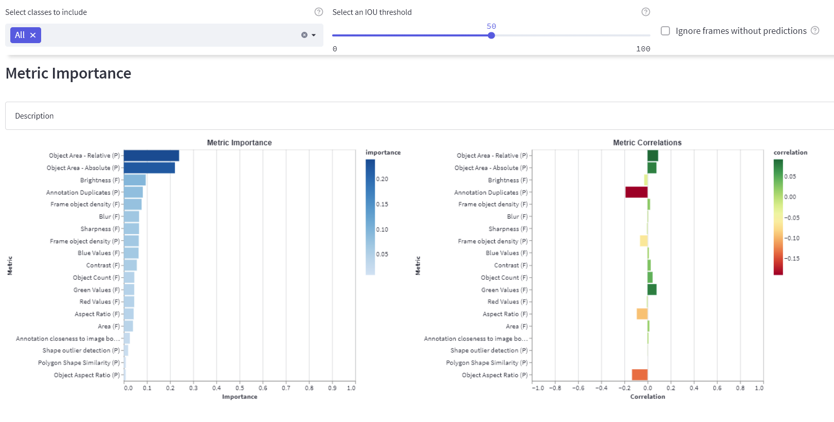Image resolution: width=834 pixels, height=422 pixels.
Task: Click the Ignore frames without predictions label
Action: click(x=741, y=31)
